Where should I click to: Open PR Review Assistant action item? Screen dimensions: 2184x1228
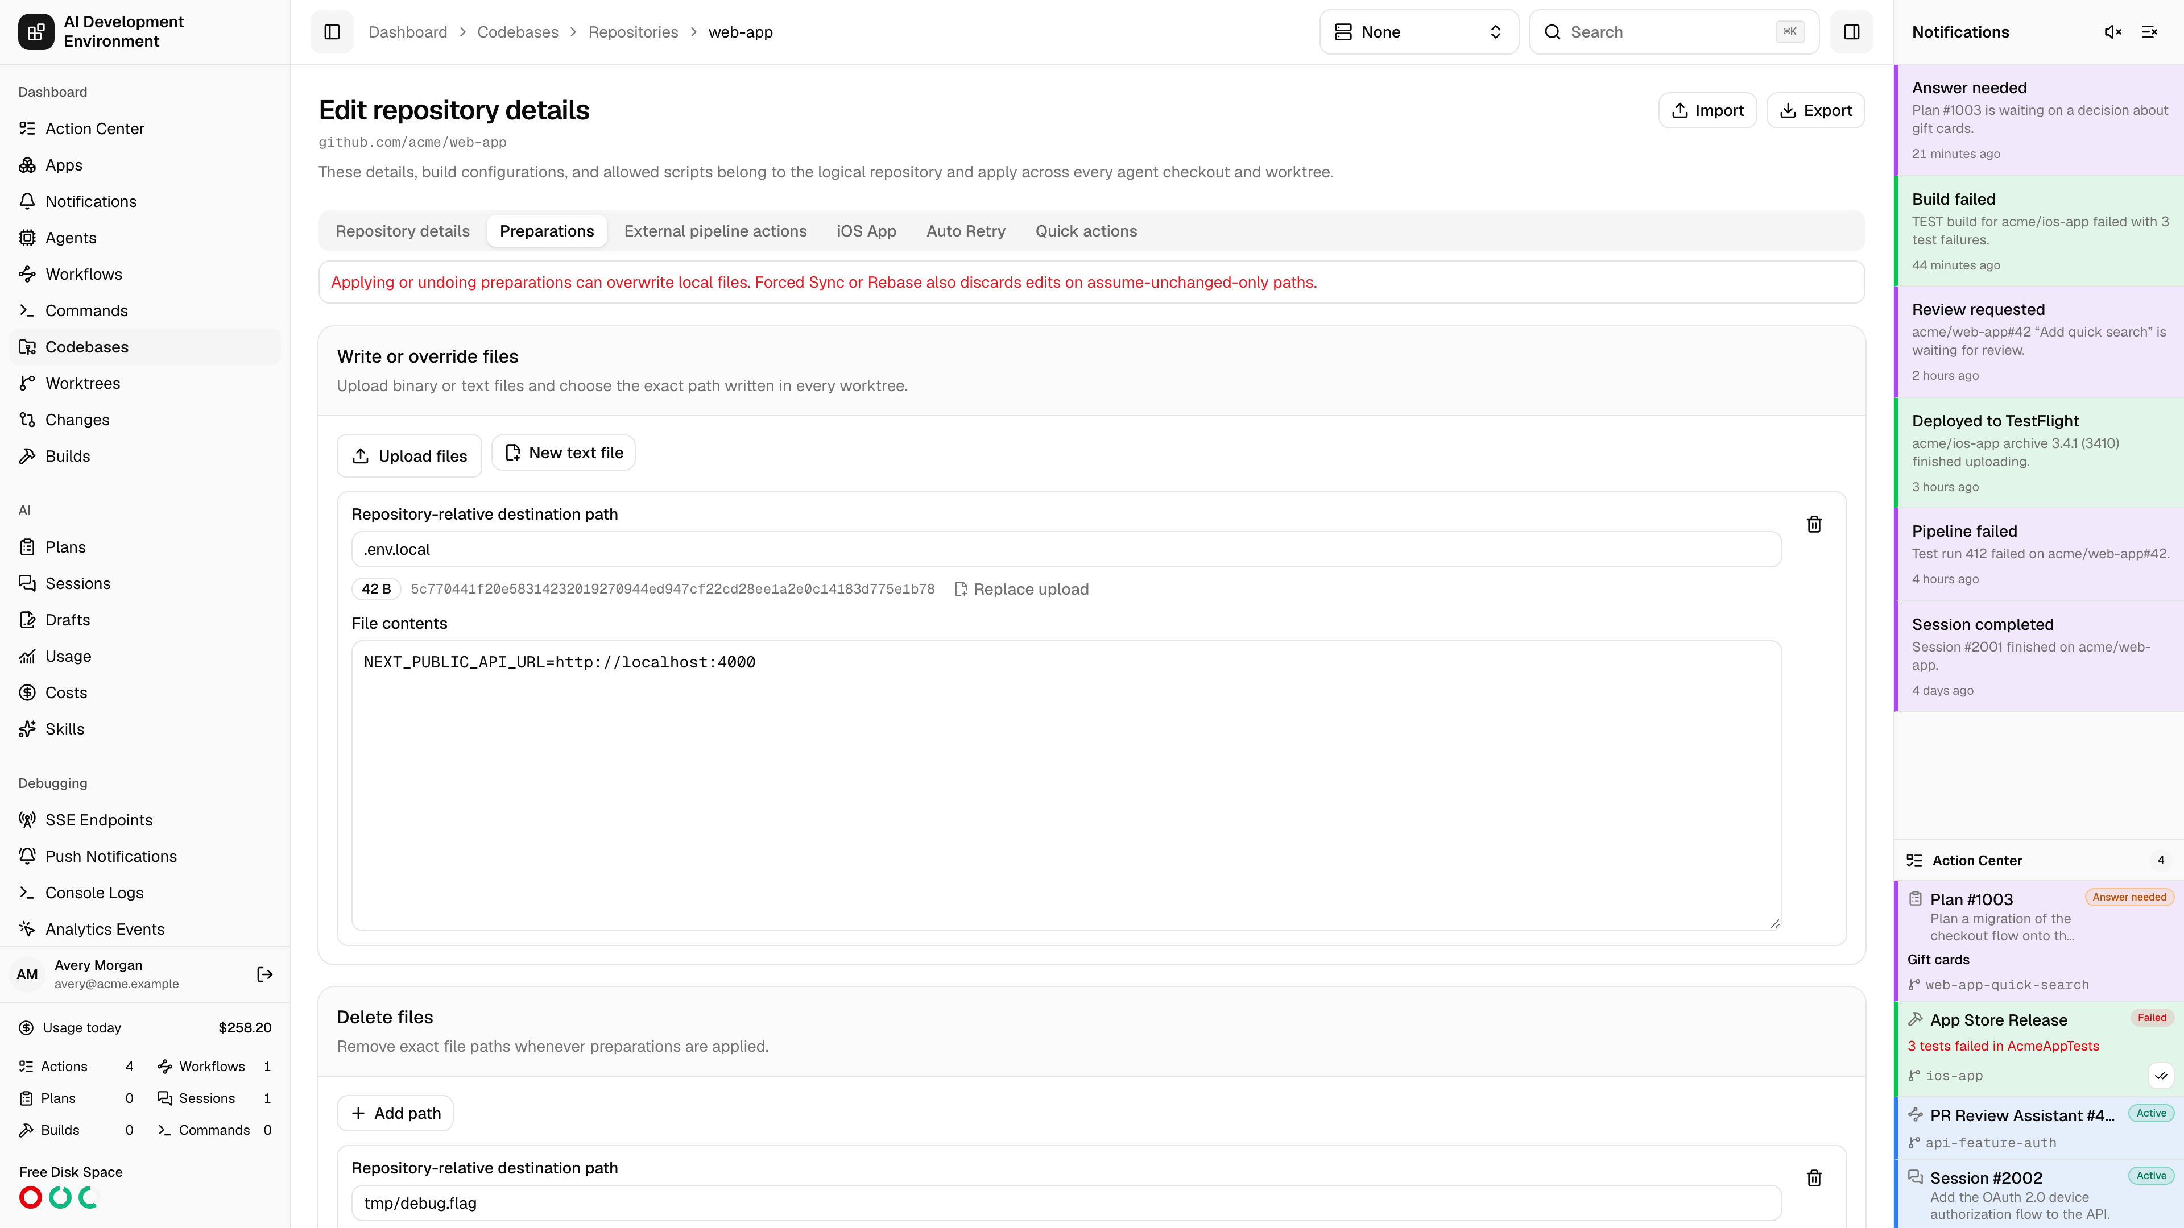pyautogui.click(x=2039, y=1128)
